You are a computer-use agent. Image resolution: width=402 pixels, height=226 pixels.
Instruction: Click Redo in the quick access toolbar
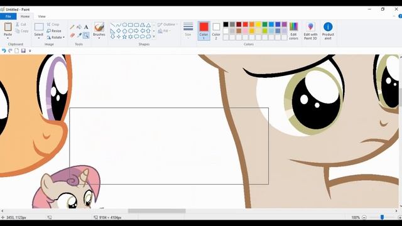(x=10, y=51)
